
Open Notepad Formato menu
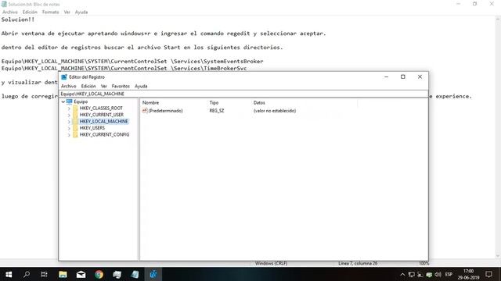coord(50,12)
